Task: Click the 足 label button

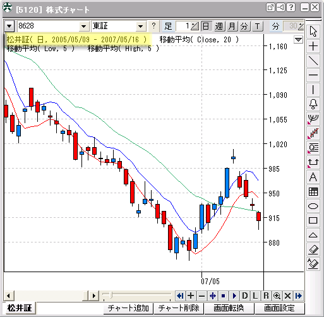Action: pyautogui.click(x=168, y=27)
